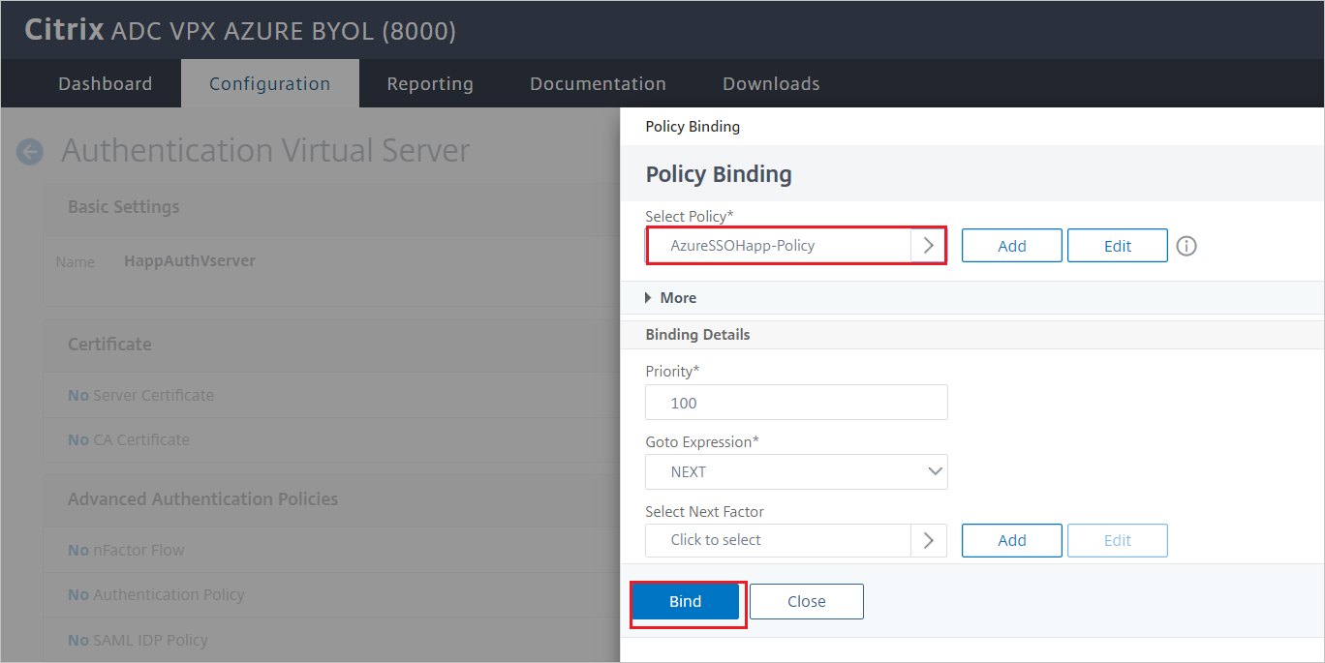The width and height of the screenshot is (1325, 663).
Task: Click the Priority value field
Action: pos(794,402)
